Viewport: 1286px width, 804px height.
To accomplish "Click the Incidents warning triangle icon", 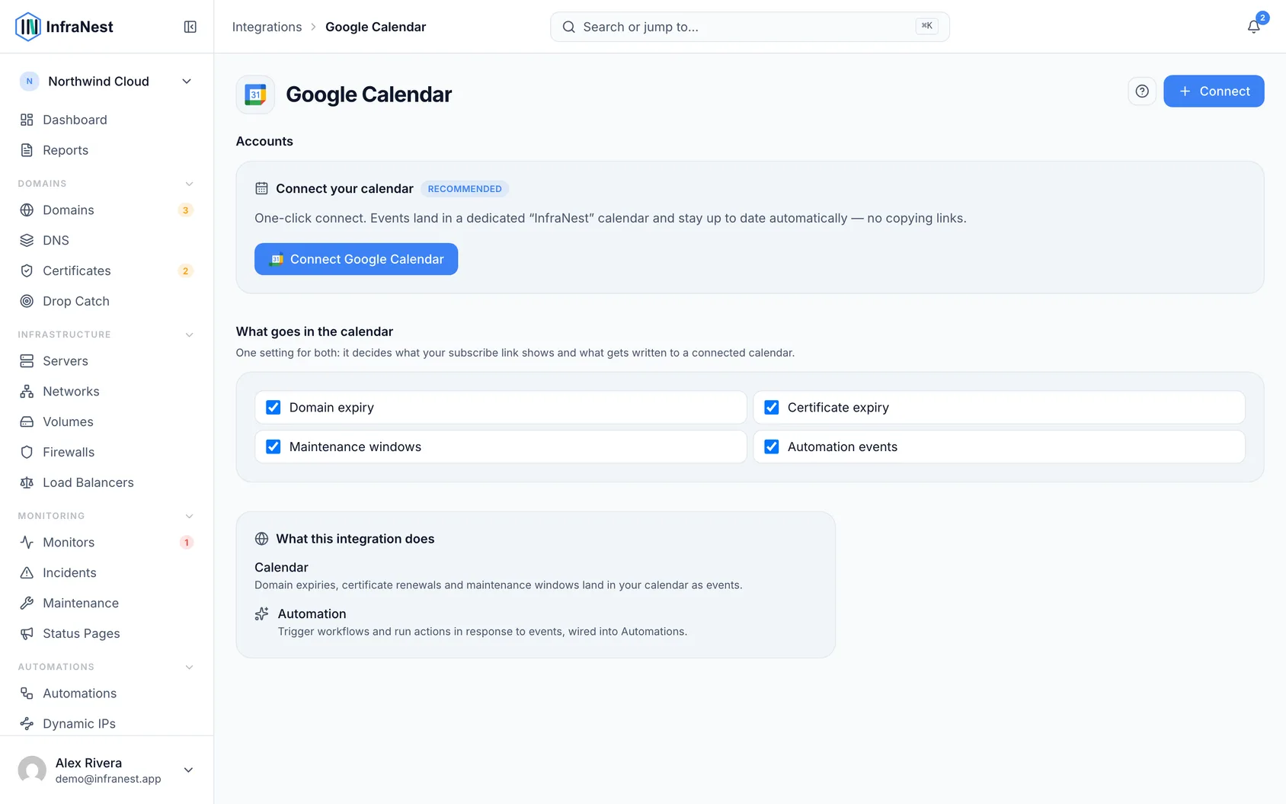I will point(27,572).
